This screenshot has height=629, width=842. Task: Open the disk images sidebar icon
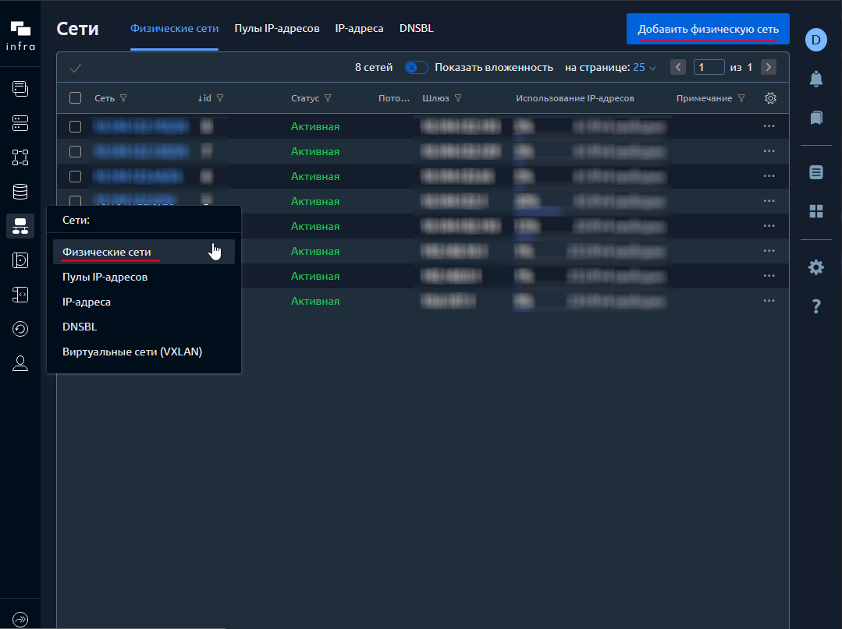(x=20, y=260)
